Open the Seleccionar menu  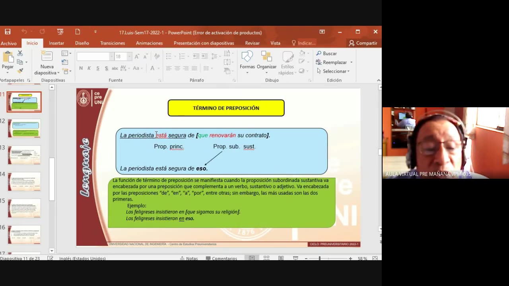(333, 71)
